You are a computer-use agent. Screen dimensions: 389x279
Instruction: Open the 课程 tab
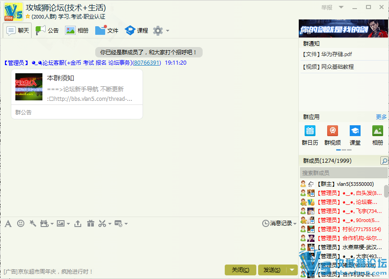point(137,30)
